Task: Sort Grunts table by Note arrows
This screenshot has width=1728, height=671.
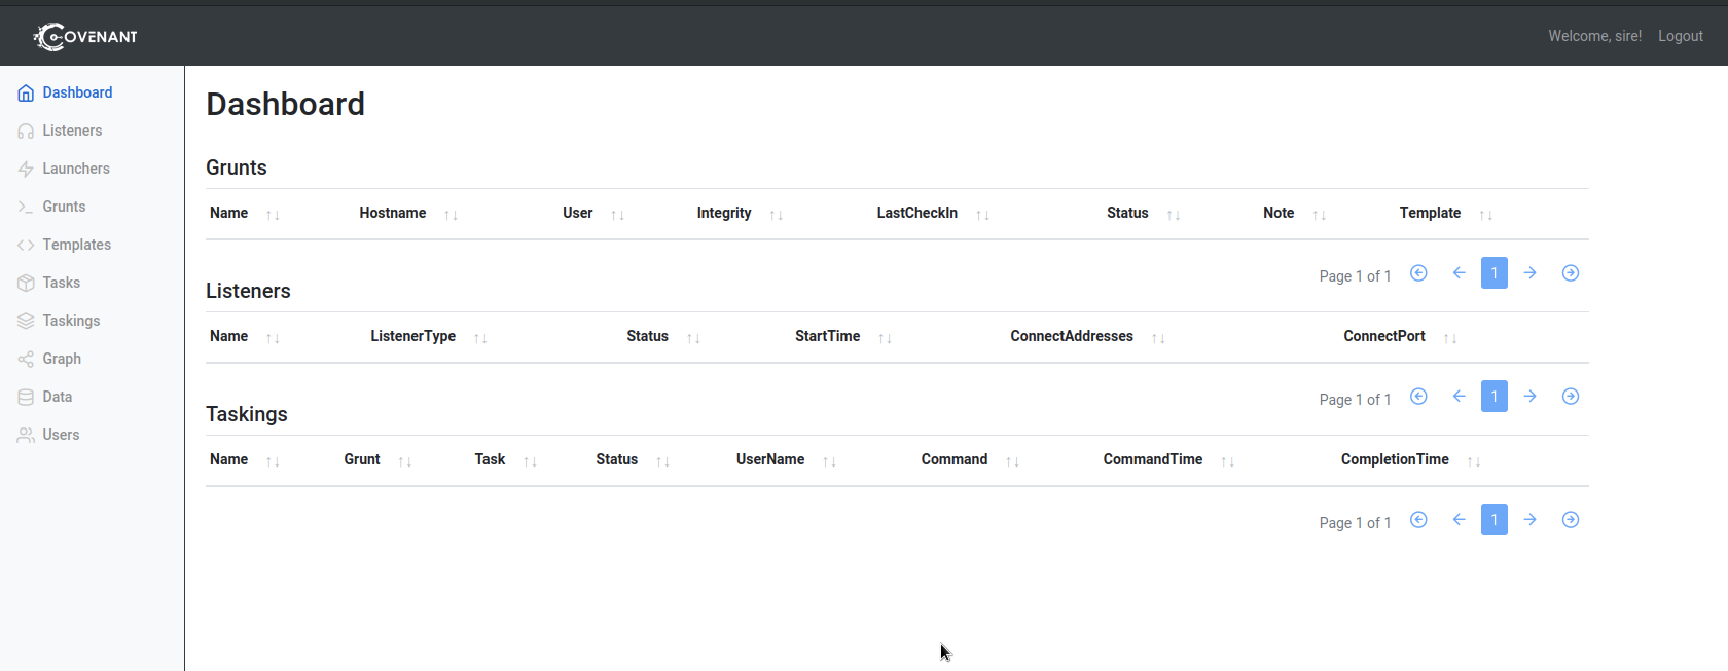Action: (x=1319, y=215)
